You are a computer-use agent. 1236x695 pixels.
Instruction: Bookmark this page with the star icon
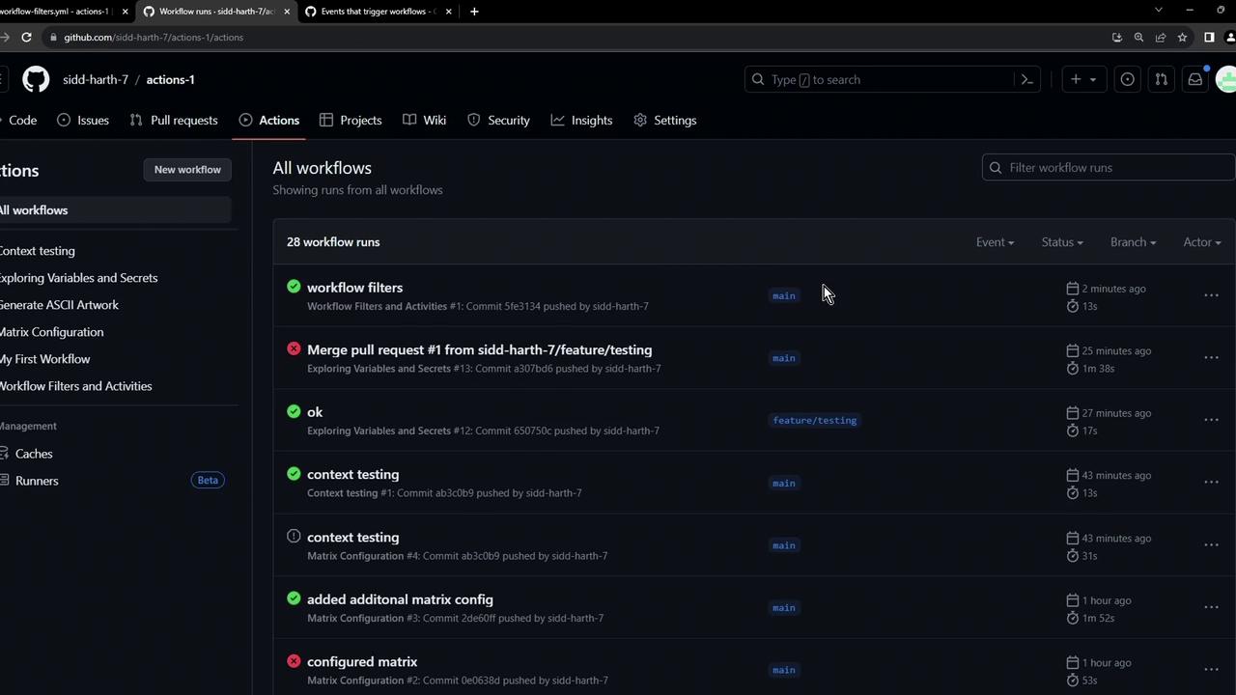pos(1182,37)
